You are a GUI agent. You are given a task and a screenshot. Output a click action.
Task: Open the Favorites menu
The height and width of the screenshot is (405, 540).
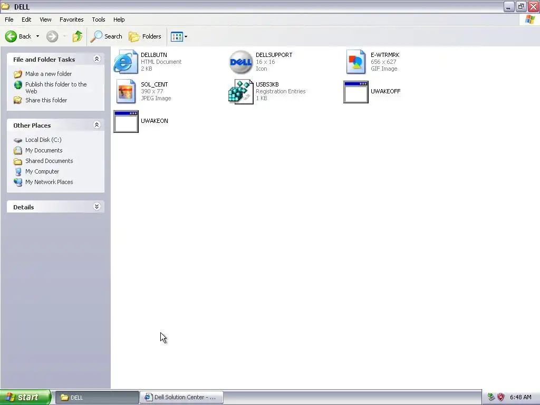(x=71, y=20)
